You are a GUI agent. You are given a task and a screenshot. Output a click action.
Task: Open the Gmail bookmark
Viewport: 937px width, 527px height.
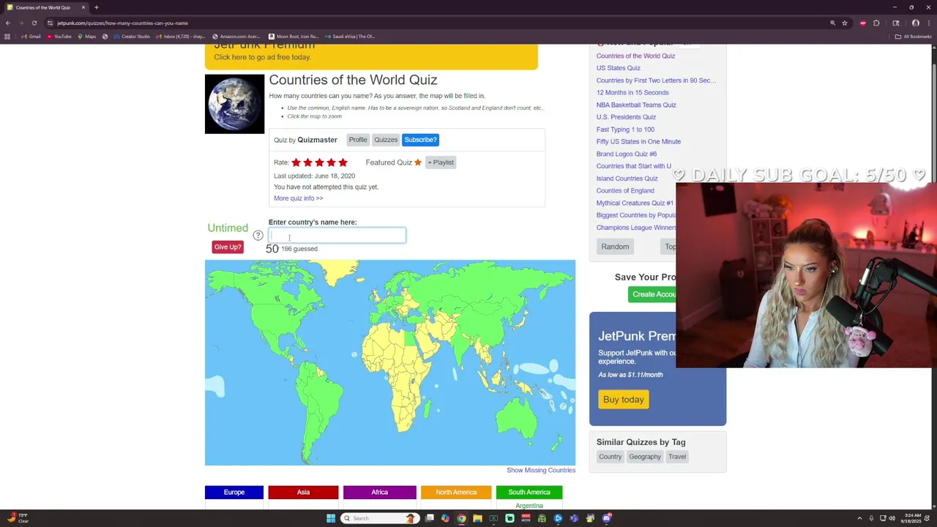[31, 37]
